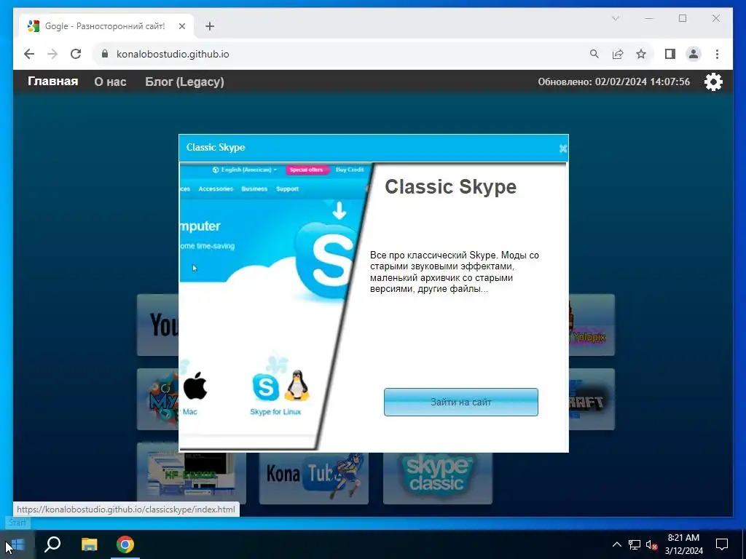Select the 'Gogle - Разносторонний сайт!' tab
The image size is (746, 559).
105,26
